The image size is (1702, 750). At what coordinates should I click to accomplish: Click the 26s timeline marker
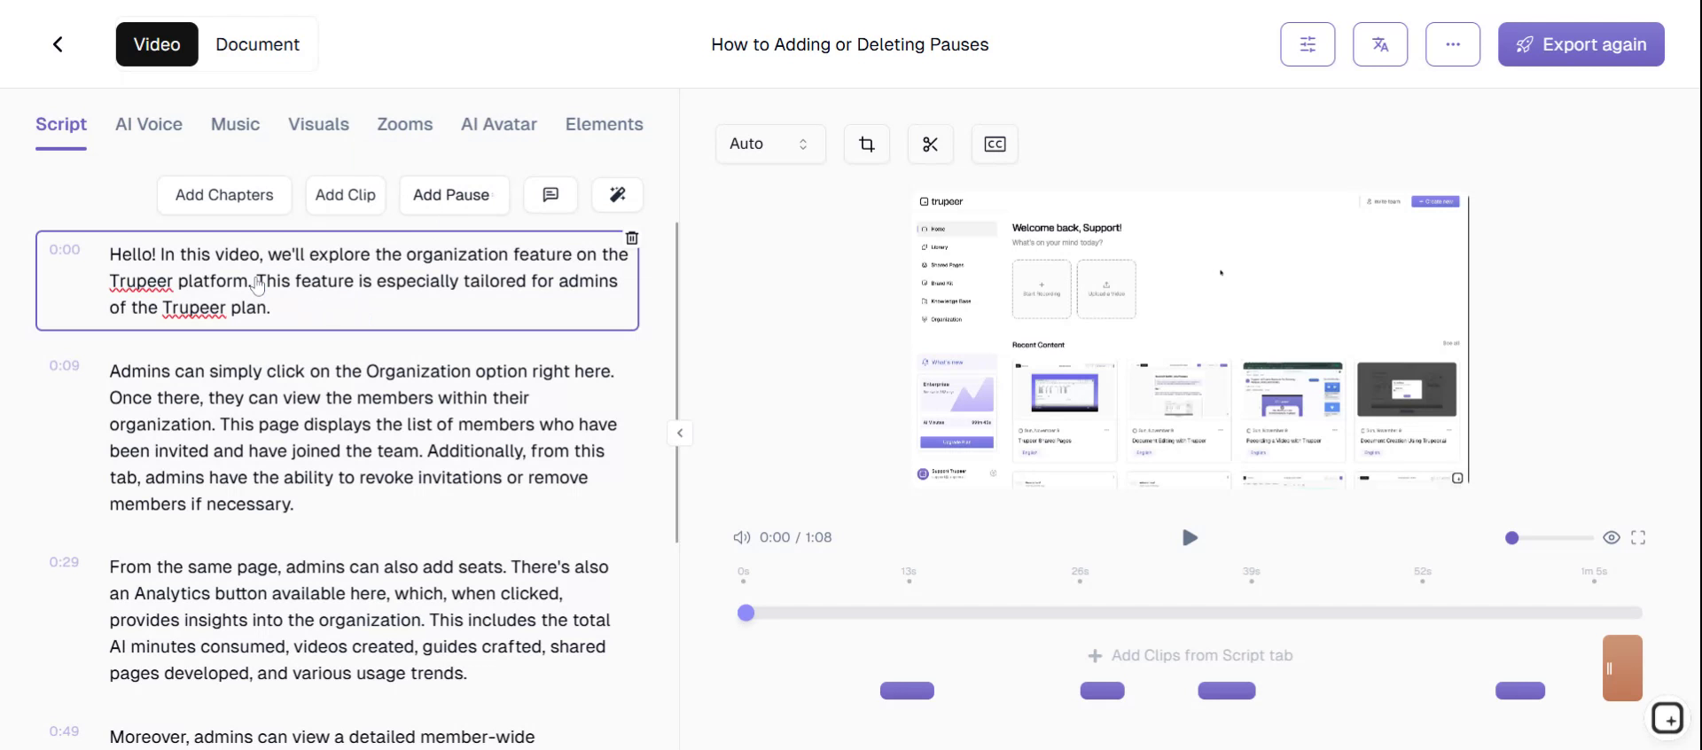[x=1080, y=574]
